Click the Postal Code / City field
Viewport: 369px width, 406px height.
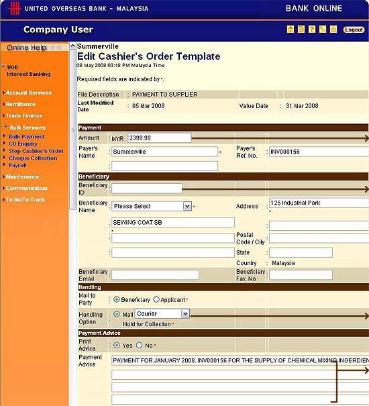[x=319, y=238]
